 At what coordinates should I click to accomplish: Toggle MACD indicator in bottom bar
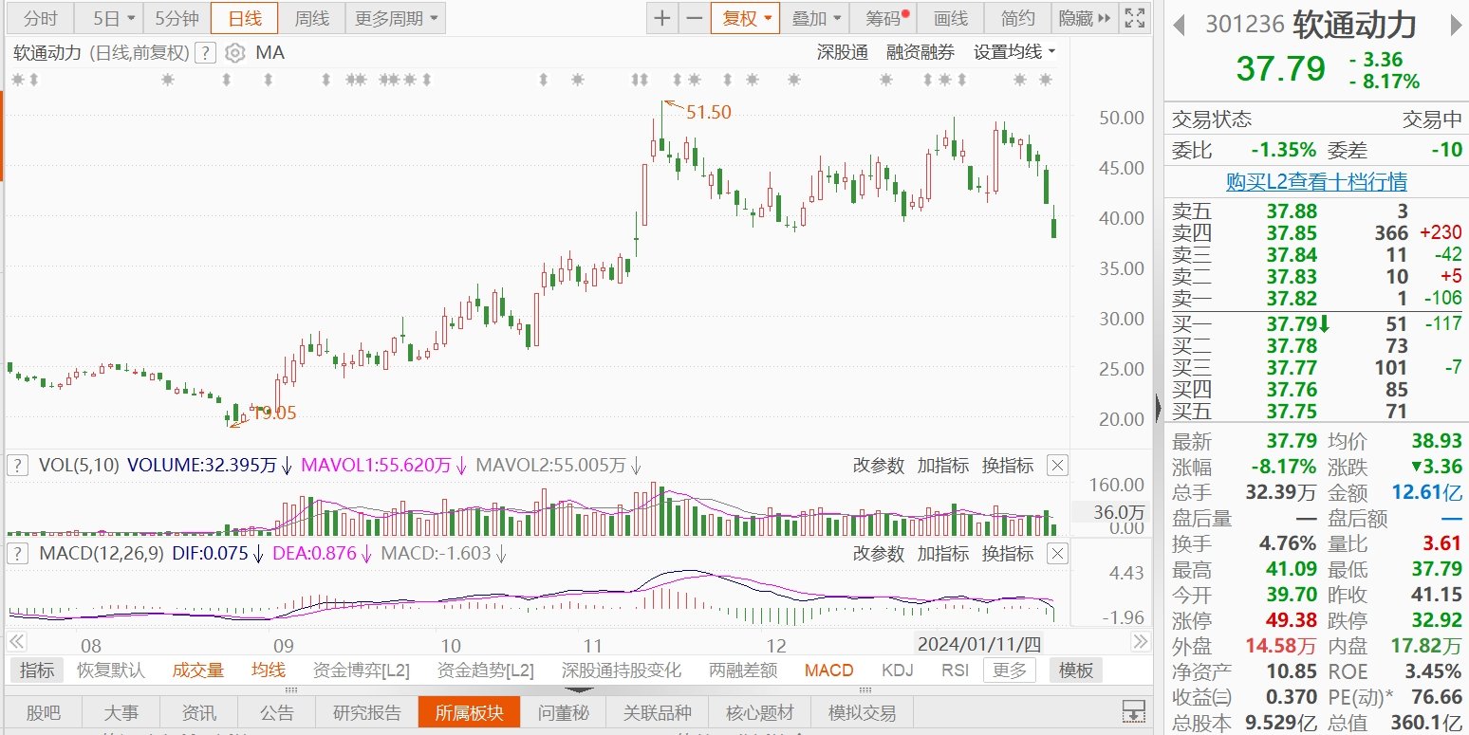tap(828, 671)
